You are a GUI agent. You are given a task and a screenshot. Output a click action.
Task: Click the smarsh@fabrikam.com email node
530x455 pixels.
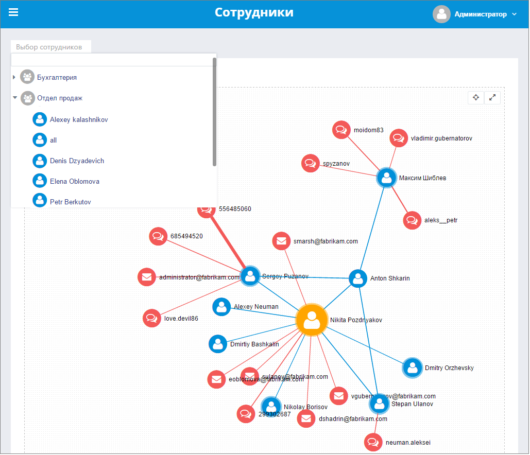281,241
